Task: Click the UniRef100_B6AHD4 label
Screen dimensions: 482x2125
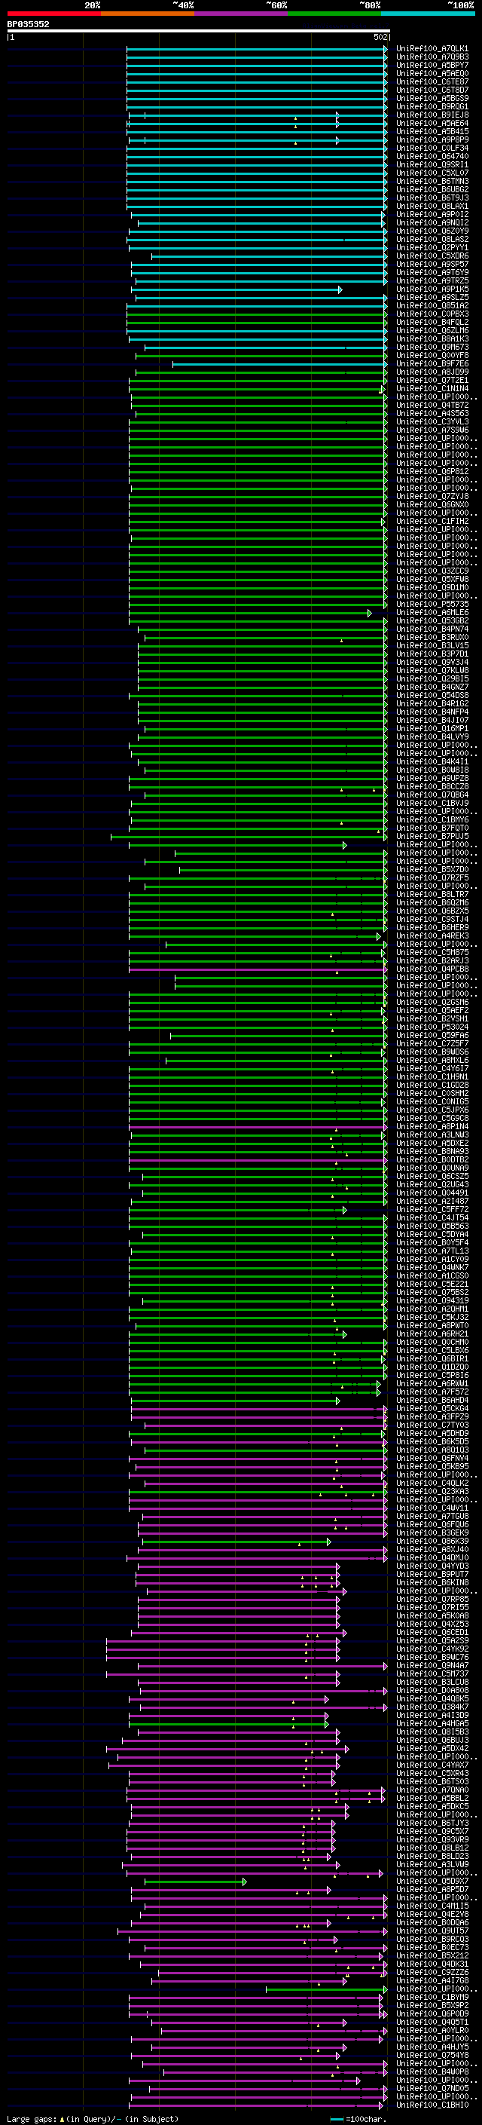Action: 432,1400
